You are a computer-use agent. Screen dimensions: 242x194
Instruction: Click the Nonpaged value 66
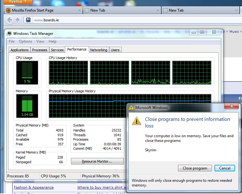61,162
